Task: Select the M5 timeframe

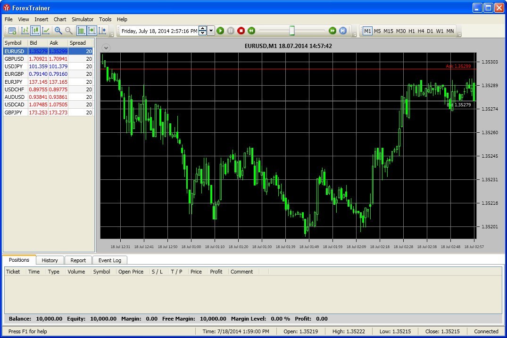Action: tap(377, 31)
